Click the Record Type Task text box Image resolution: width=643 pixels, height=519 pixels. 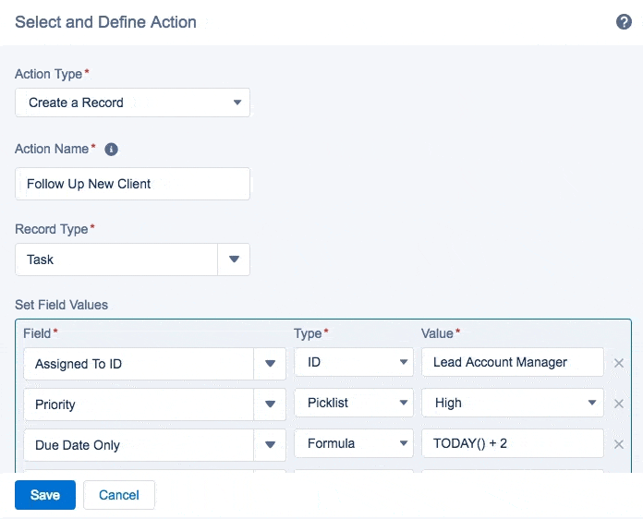pyautogui.click(x=116, y=259)
